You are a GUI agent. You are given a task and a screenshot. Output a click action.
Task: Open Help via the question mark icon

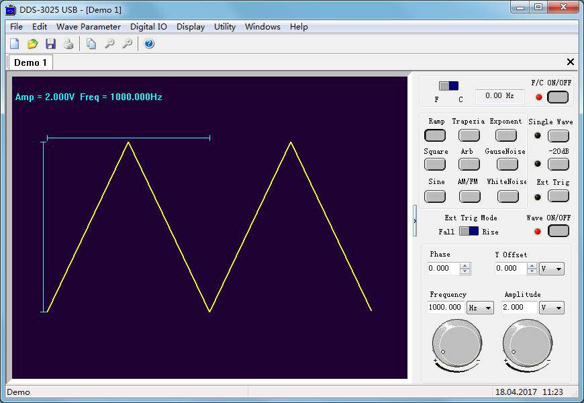click(148, 43)
